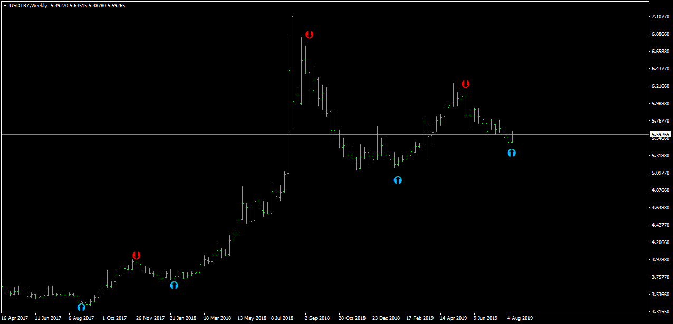Click the USDTRY,Weekly chart title text
The height and width of the screenshot is (324, 673).
point(28,6)
